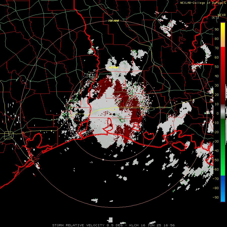Click the [KT] units label above scale
Viewport: 227px width, 227px height.
point(215,17)
